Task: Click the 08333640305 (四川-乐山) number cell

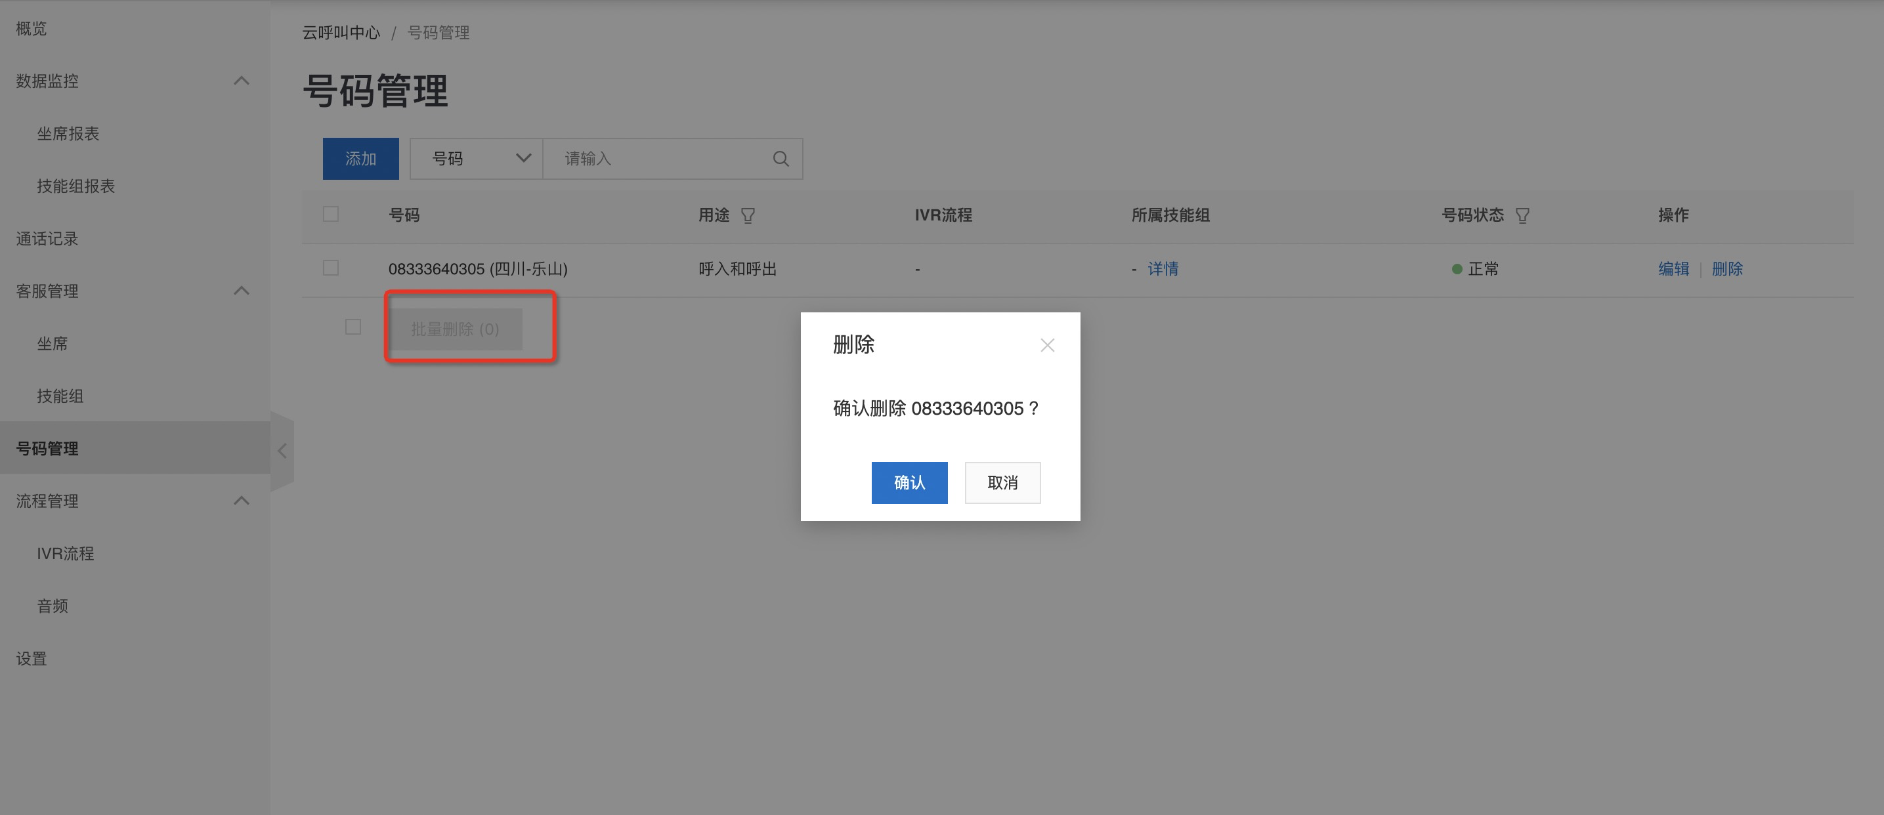Action: 479,269
